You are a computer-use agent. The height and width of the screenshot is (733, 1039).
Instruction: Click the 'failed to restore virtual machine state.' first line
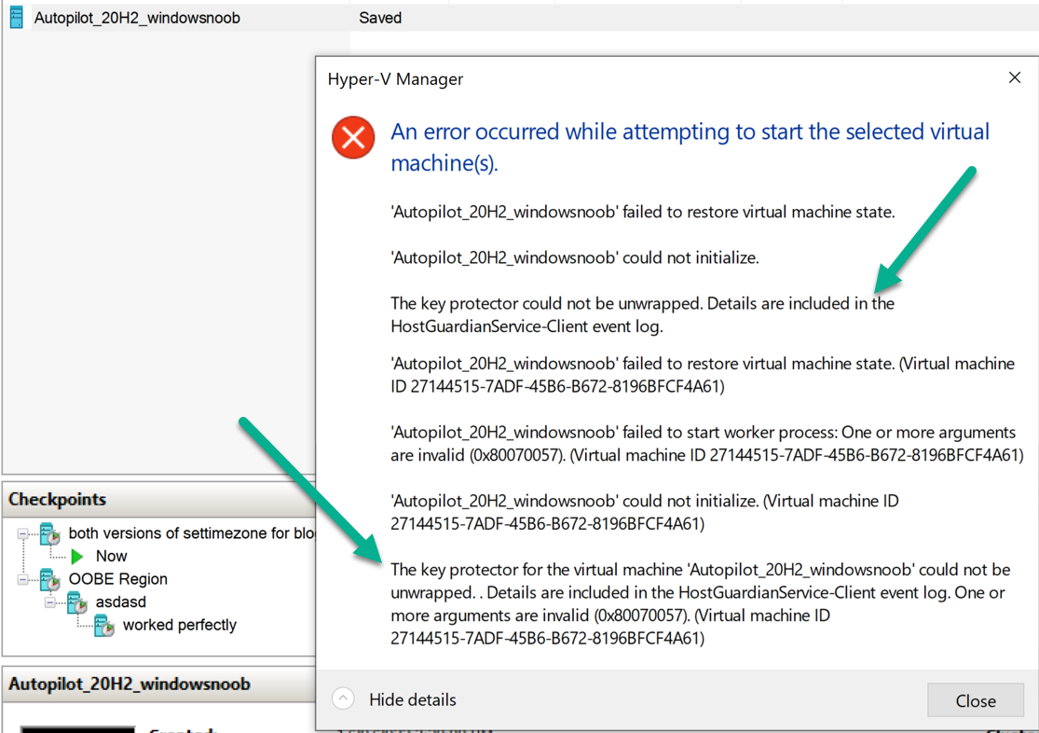click(x=643, y=212)
